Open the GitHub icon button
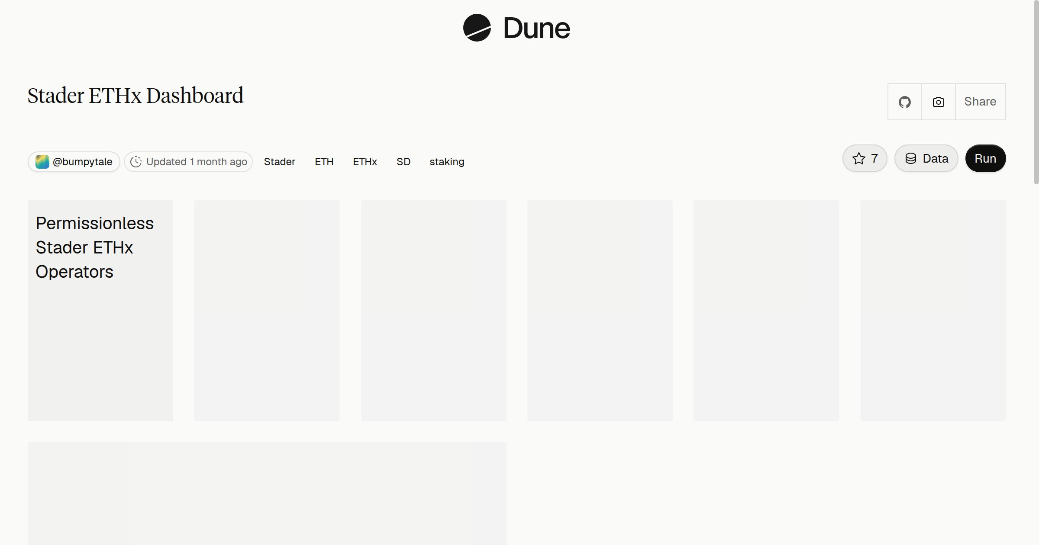Screen dimensions: 1039x545 click(904, 102)
